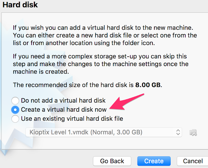The height and width of the screenshot is (168, 208).
Task: Click the pink arrow annotation
Action: 127,102
